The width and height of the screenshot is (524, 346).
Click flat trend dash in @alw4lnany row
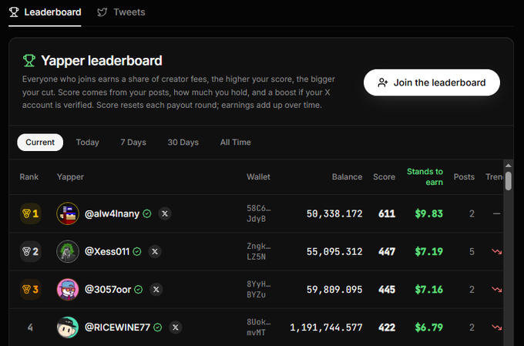pos(496,213)
